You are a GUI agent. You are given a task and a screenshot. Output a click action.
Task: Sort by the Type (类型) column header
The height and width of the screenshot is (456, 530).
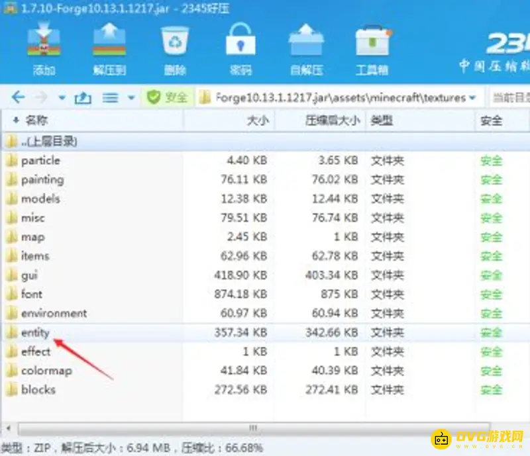point(382,121)
